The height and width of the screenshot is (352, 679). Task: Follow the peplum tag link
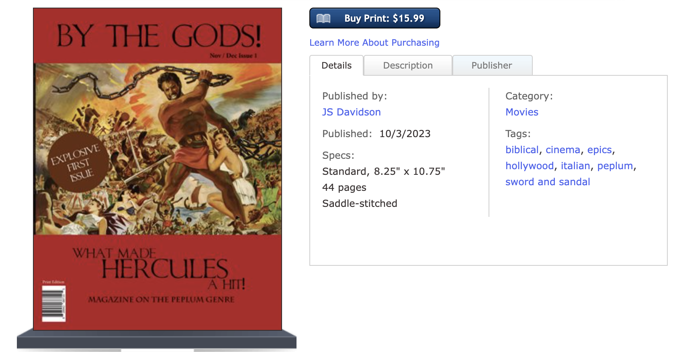click(x=615, y=166)
